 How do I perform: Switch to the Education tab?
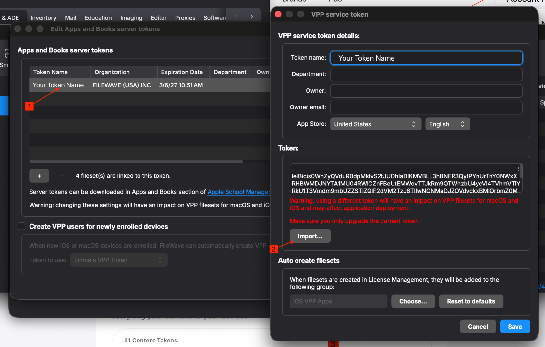(98, 18)
